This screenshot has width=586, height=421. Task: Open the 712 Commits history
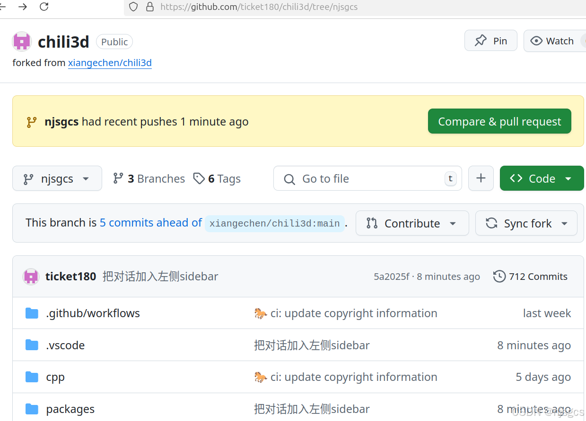pyautogui.click(x=530, y=276)
